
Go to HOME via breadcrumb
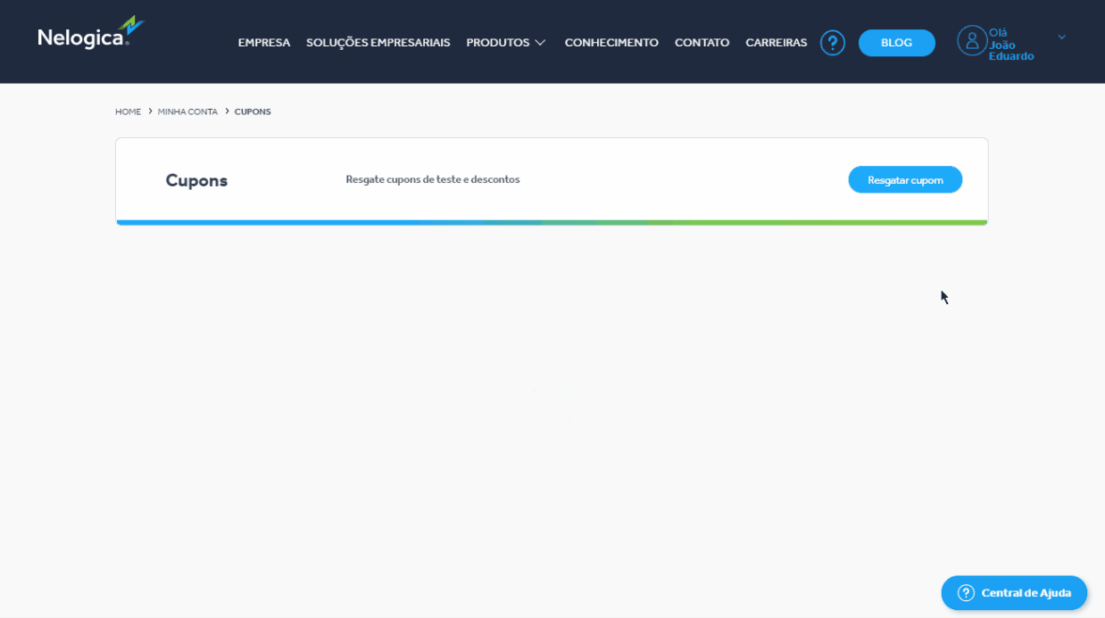click(x=128, y=111)
